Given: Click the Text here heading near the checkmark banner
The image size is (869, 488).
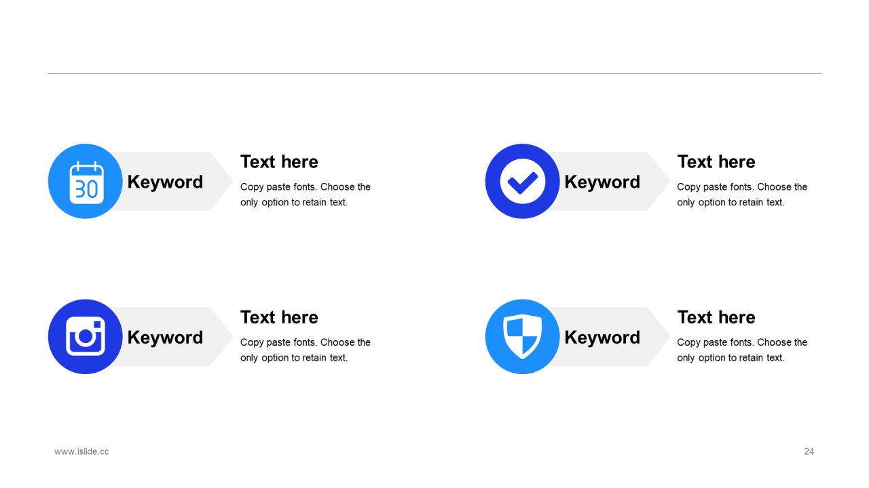Looking at the screenshot, I should pyautogui.click(x=716, y=162).
